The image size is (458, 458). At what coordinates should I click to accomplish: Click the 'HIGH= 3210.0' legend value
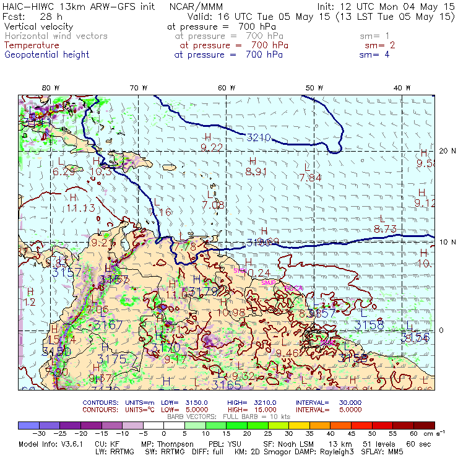[252, 403]
